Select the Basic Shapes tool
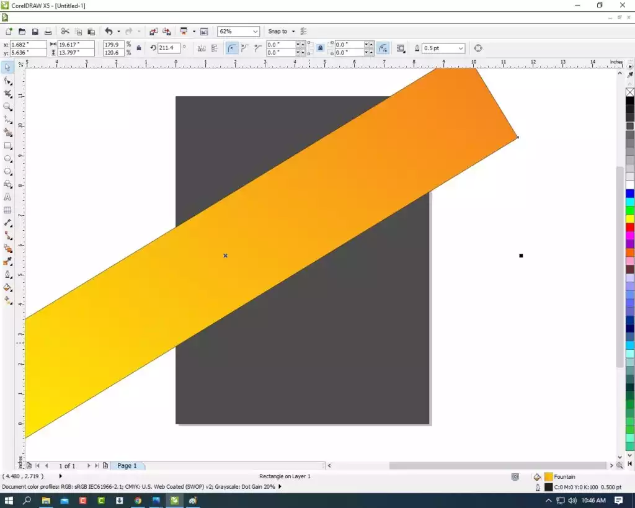Image resolution: width=635 pixels, height=508 pixels. pos(7,184)
